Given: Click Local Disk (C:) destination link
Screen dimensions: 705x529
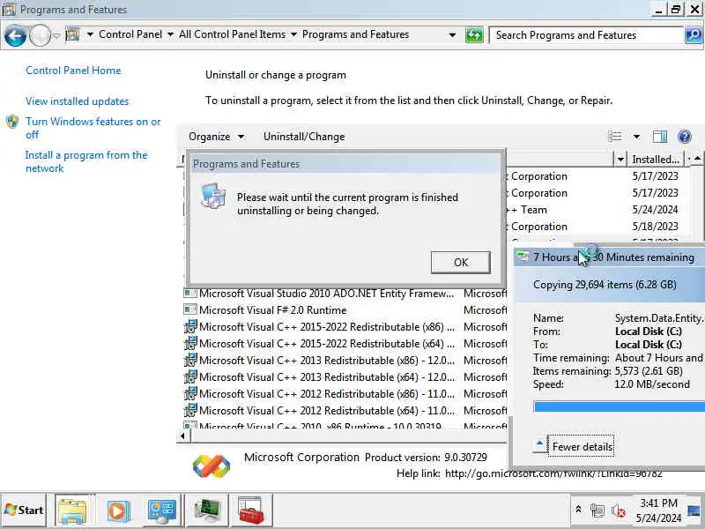Looking at the screenshot, I should point(648,345).
